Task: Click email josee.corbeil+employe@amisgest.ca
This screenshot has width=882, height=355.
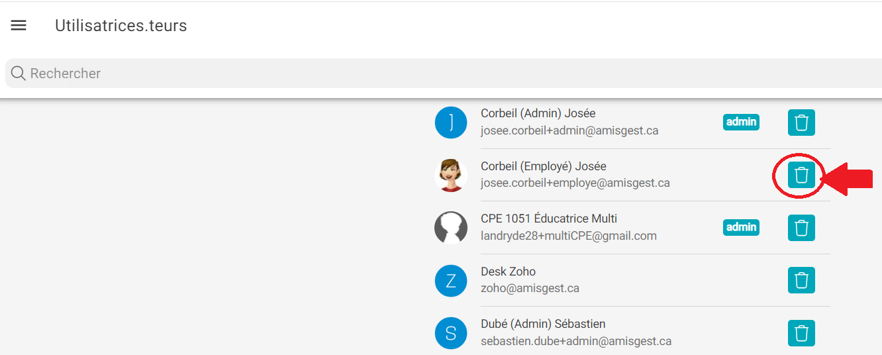Action: (575, 183)
